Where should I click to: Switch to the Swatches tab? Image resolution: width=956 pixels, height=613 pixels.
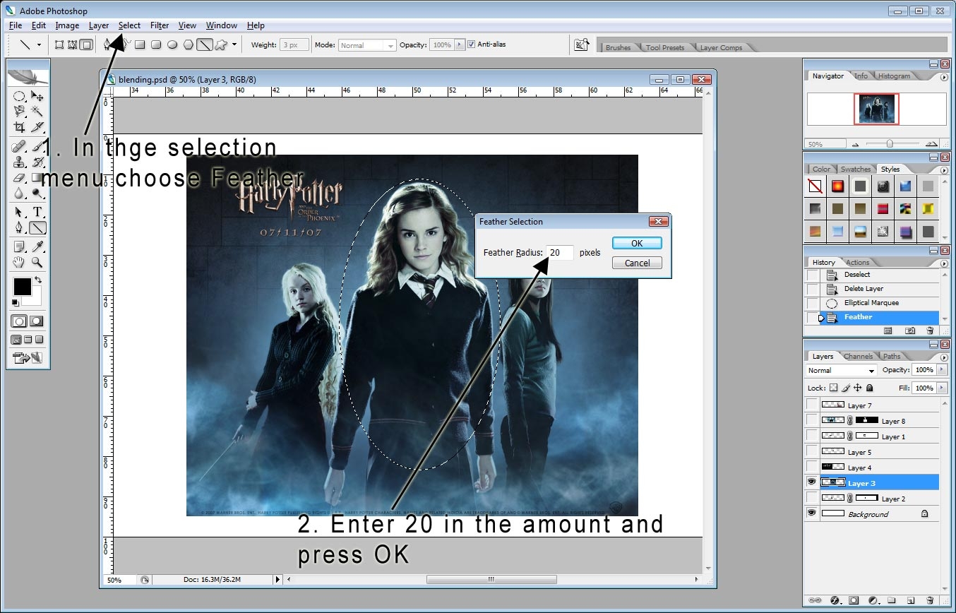pyautogui.click(x=855, y=169)
